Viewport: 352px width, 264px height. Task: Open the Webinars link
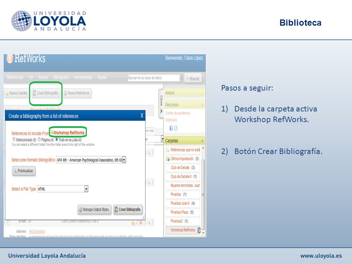[x=171, y=120]
